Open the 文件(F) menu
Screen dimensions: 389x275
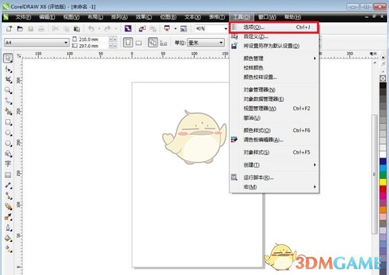(x=23, y=17)
